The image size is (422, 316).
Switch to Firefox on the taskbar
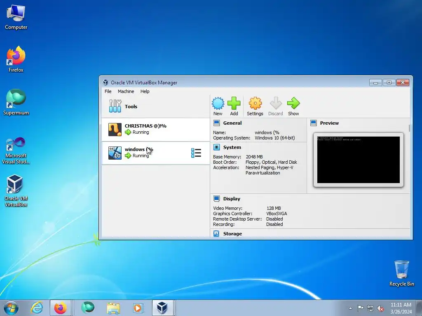(x=61, y=308)
